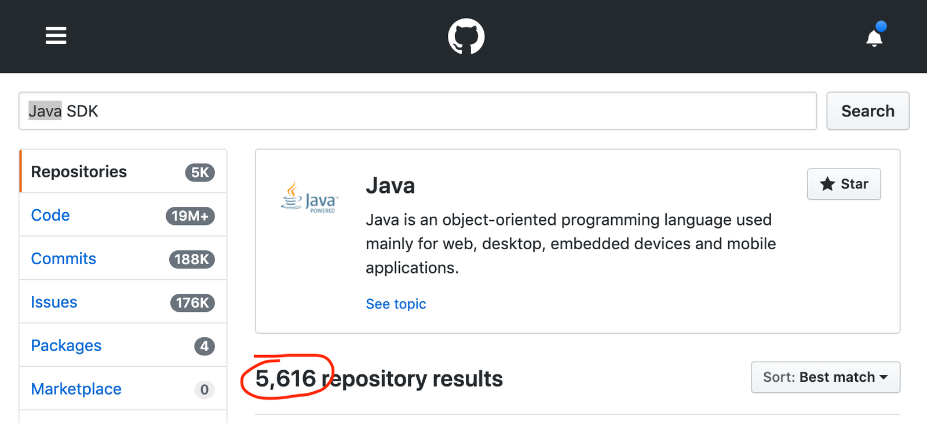Click the 5K repositories count badge
The image size is (927, 423).
click(200, 173)
